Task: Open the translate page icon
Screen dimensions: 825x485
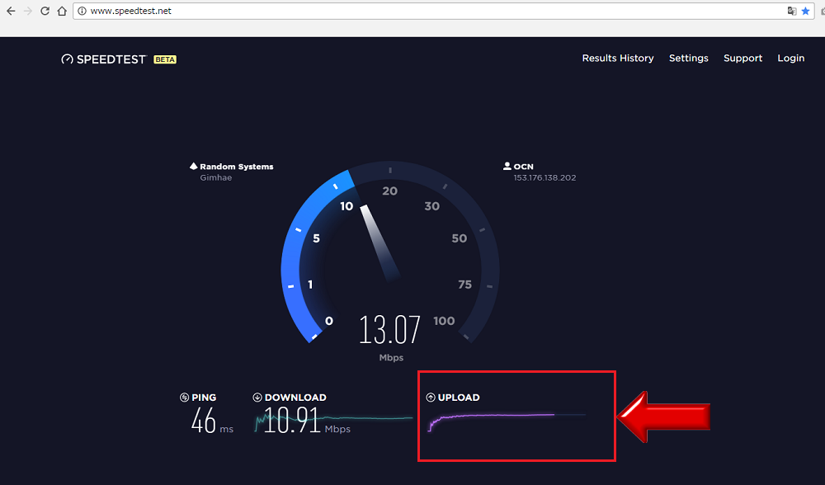Action: (x=792, y=11)
